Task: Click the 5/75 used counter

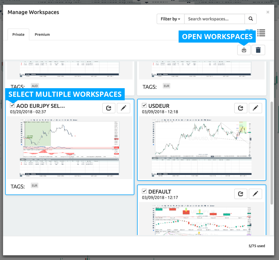Action: coord(257,246)
